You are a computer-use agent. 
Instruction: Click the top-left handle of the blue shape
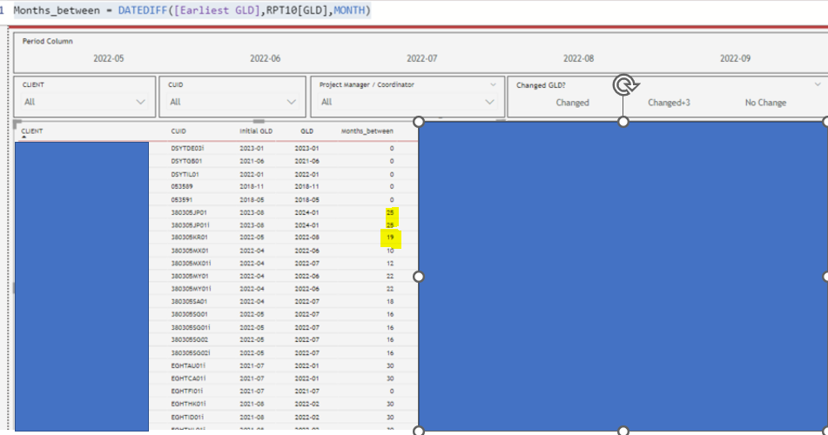(x=419, y=122)
